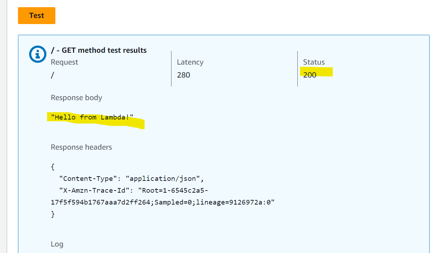Click the closing curly brace of headers
This screenshot has height=253, width=435.
coord(53,214)
